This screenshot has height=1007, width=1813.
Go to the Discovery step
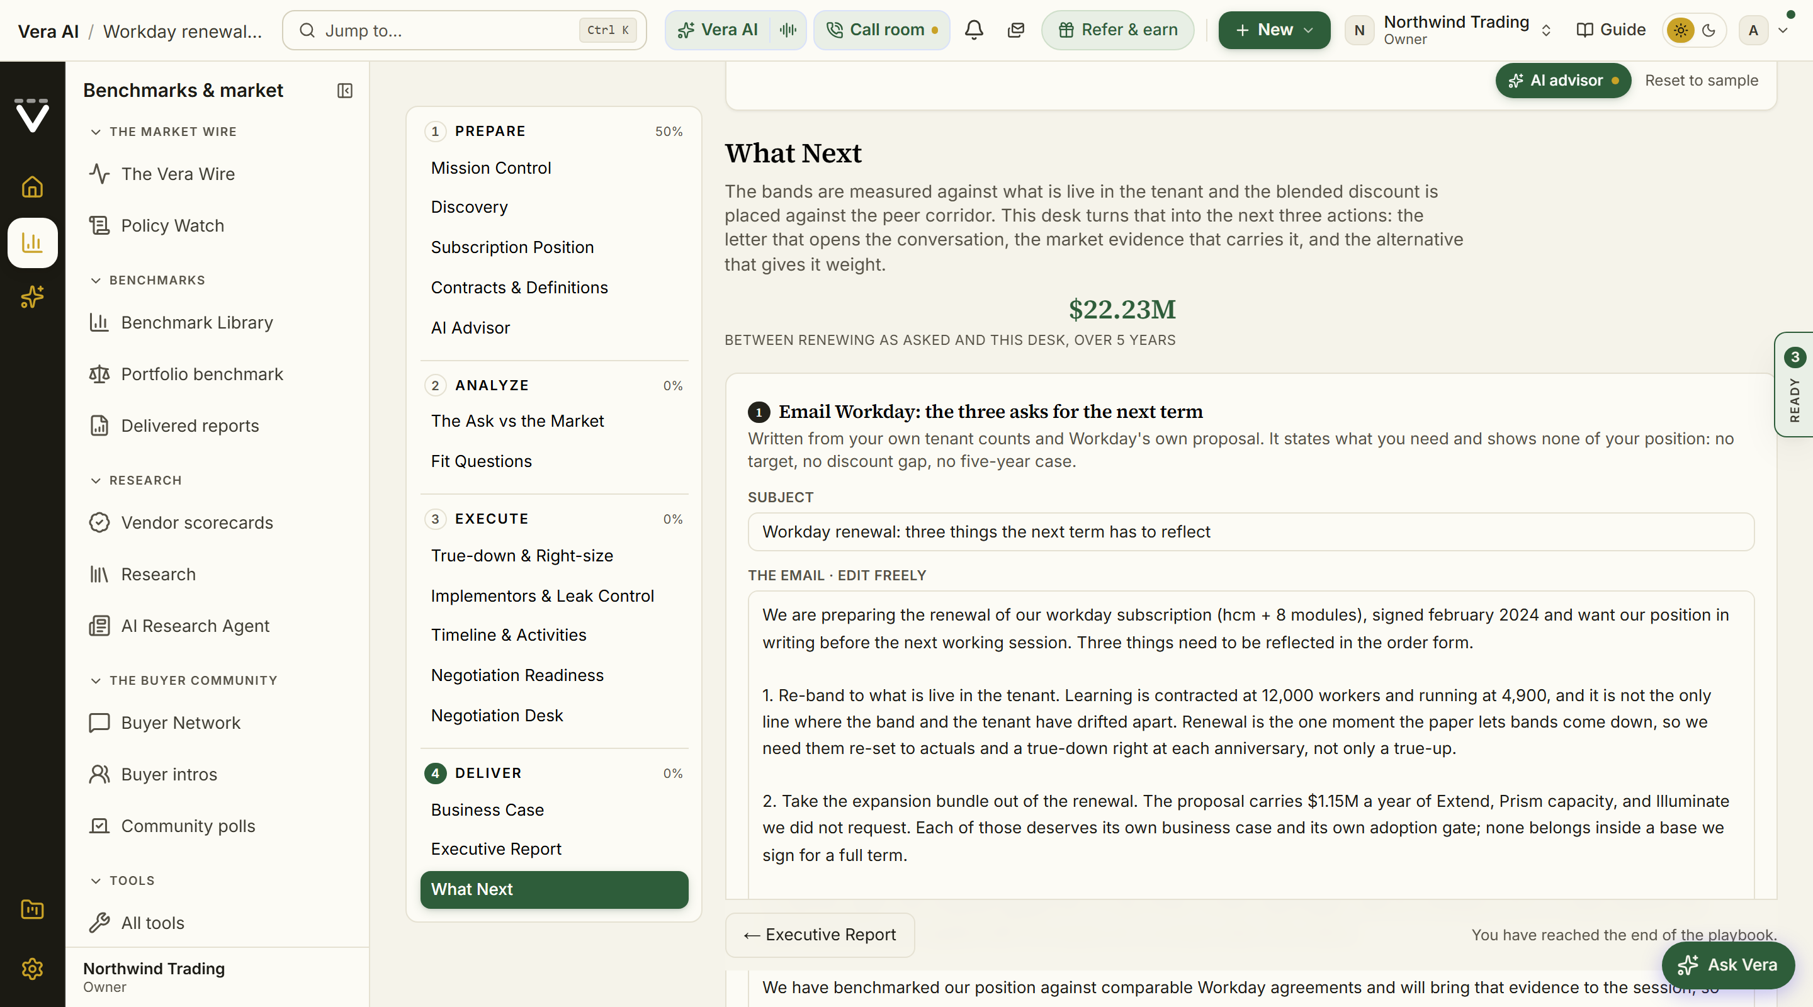(554, 207)
